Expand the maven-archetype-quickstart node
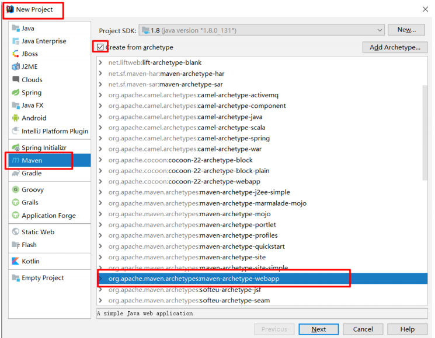The width and height of the screenshot is (435, 338). pos(100,247)
